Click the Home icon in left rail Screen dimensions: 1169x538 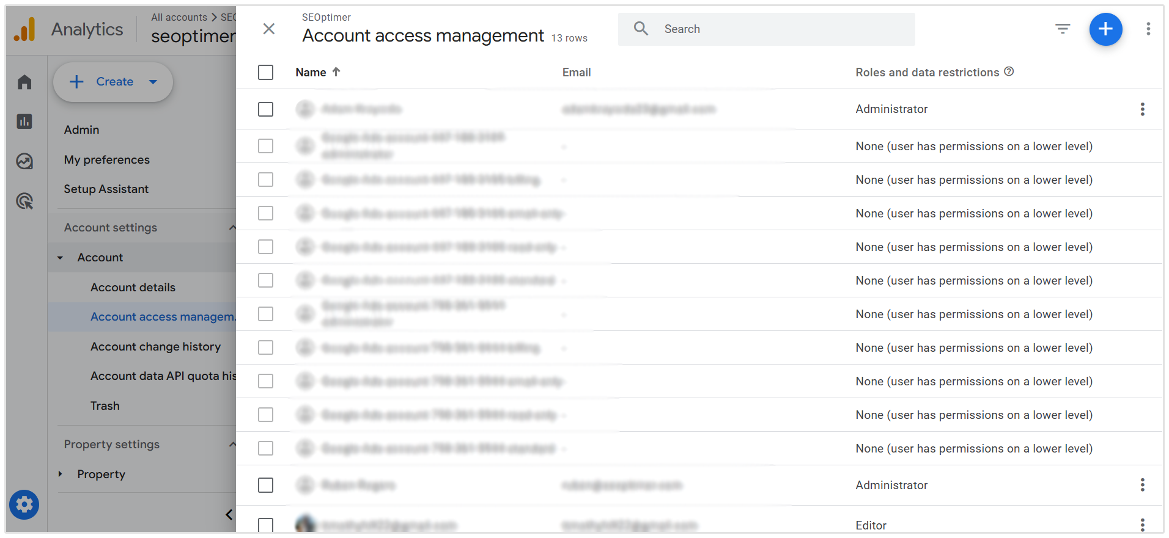tap(24, 82)
